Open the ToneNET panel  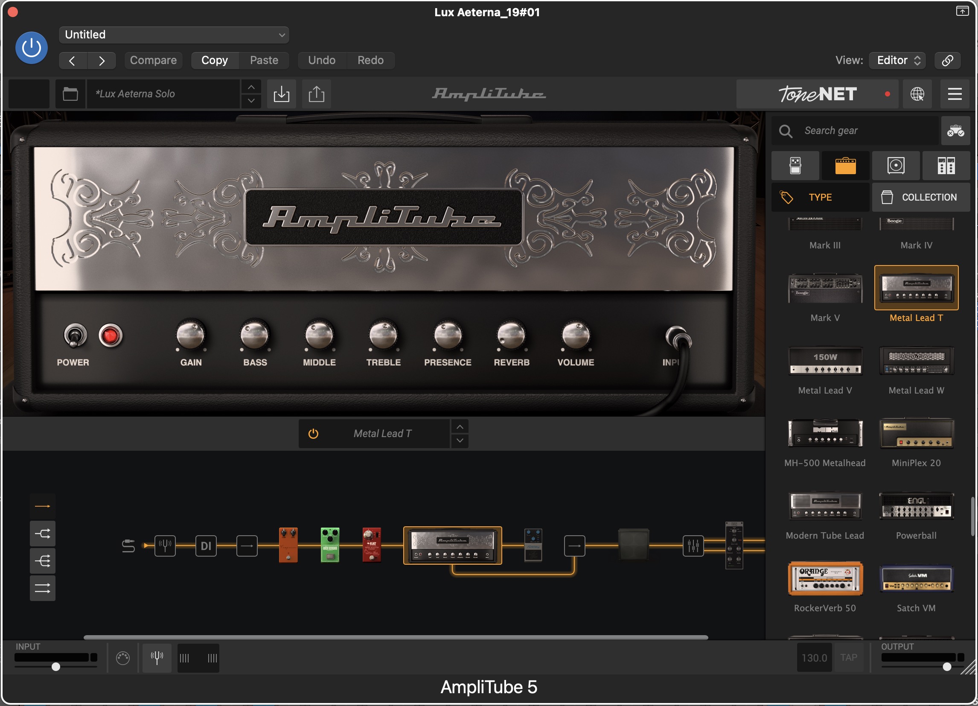pyautogui.click(x=817, y=93)
